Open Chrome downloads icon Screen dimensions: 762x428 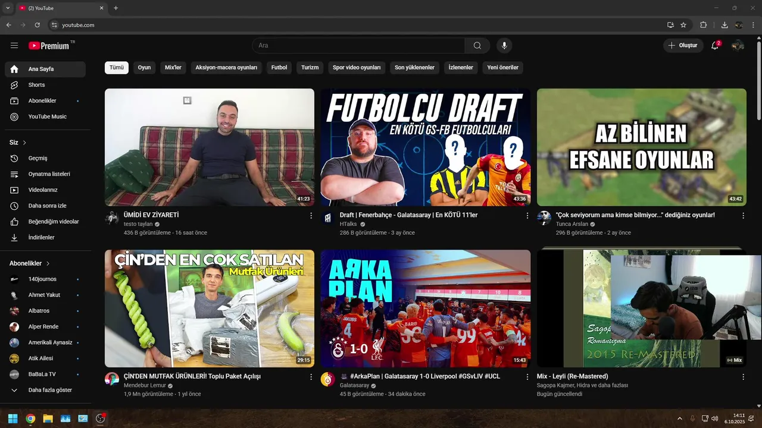(x=724, y=25)
